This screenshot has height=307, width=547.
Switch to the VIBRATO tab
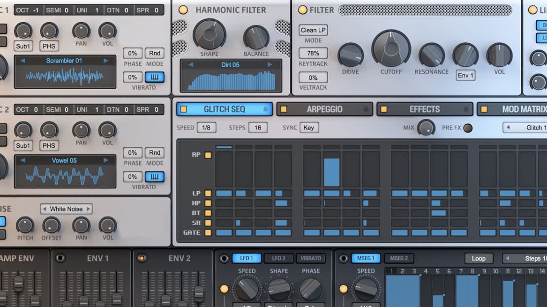(x=310, y=258)
